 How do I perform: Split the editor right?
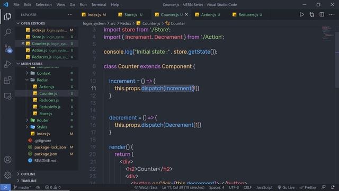[x=322, y=14]
